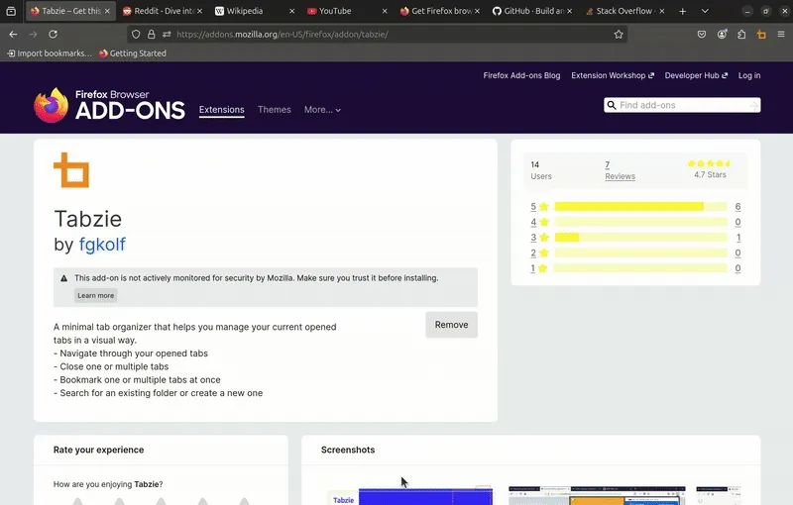The image size is (793, 505).
Task: Click the Remove add-on button
Action: tap(451, 325)
